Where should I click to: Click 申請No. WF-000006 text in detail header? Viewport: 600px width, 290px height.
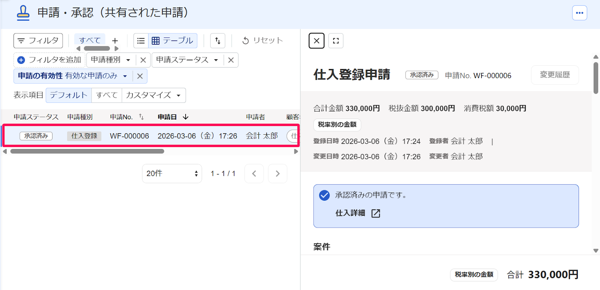coord(478,75)
